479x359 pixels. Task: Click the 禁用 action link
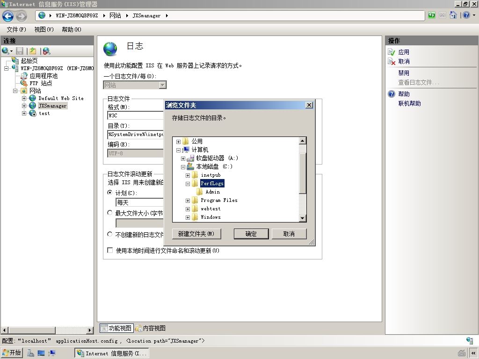click(x=404, y=73)
